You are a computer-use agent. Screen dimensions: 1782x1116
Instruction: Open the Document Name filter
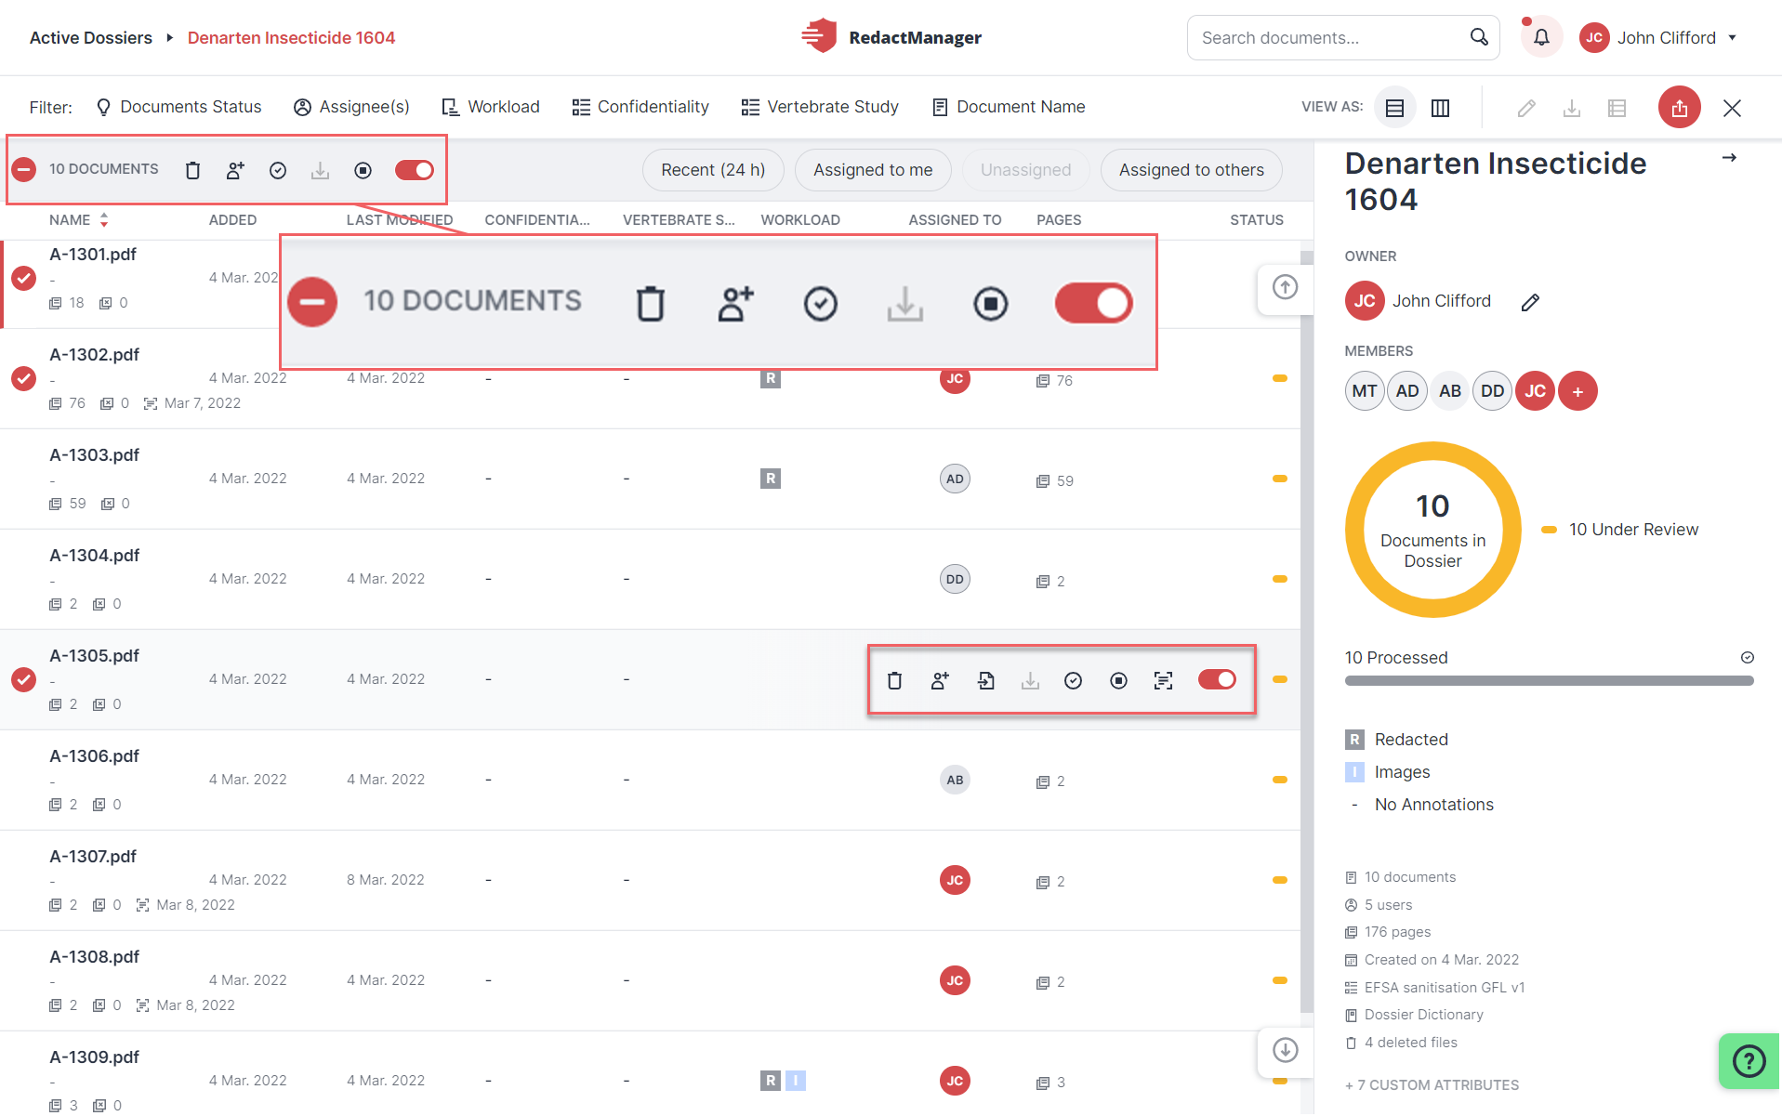click(x=1009, y=107)
